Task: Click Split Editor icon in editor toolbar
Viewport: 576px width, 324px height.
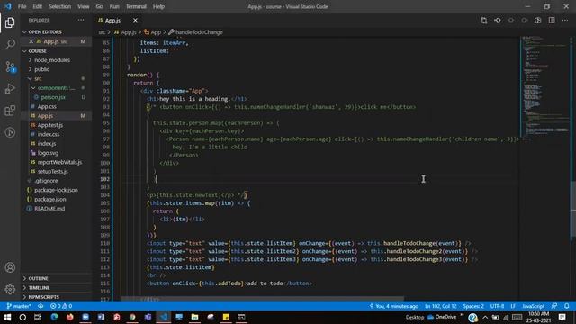Action: (552, 20)
